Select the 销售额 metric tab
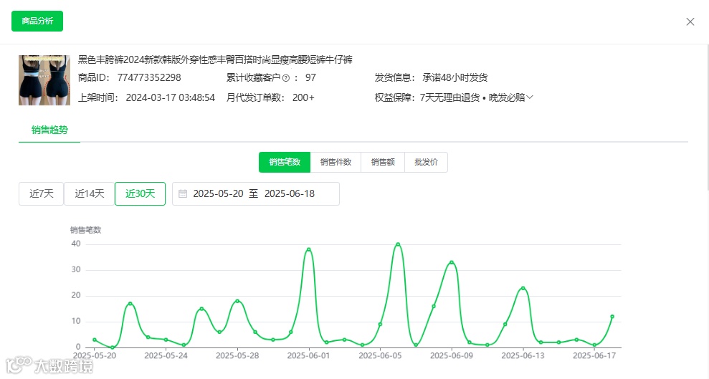709x379 pixels. 383,162
